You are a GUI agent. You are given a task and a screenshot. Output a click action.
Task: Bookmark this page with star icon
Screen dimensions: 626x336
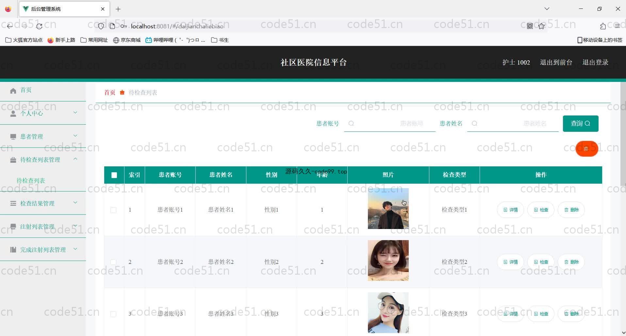(x=541, y=26)
